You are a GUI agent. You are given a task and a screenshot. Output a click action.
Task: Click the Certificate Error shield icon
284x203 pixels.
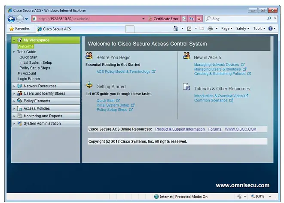(150, 19)
